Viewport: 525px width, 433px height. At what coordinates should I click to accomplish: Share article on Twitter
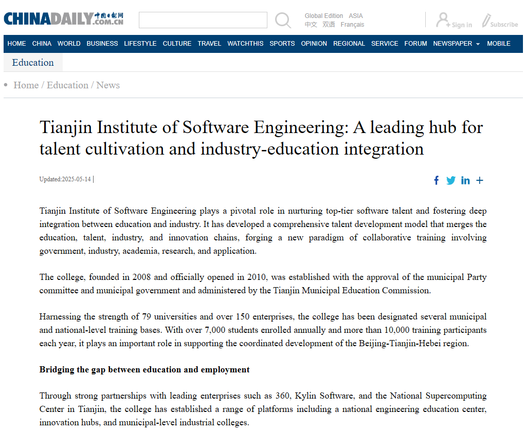[x=450, y=180]
